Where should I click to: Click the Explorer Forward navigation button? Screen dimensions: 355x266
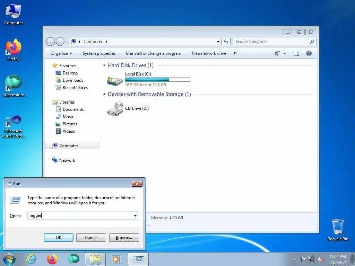(x=60, y=42)
